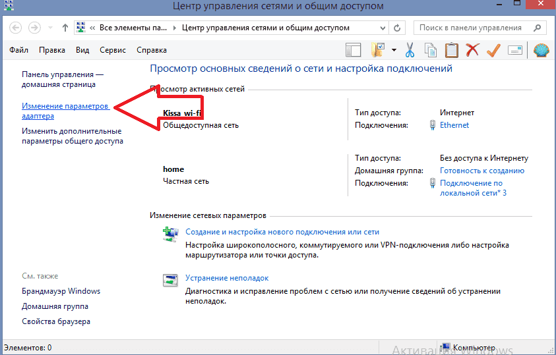Open Изменение параметров адаптера link

(65, 111)
